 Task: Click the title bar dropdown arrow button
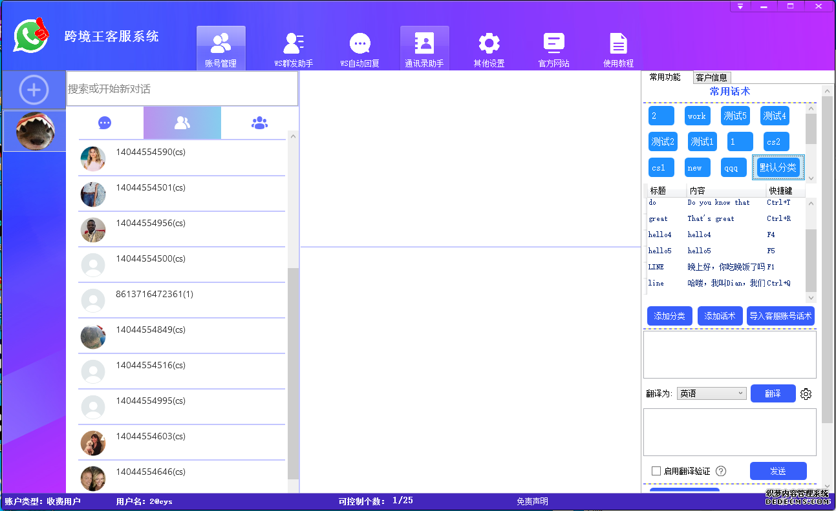[x=740, y=6]
